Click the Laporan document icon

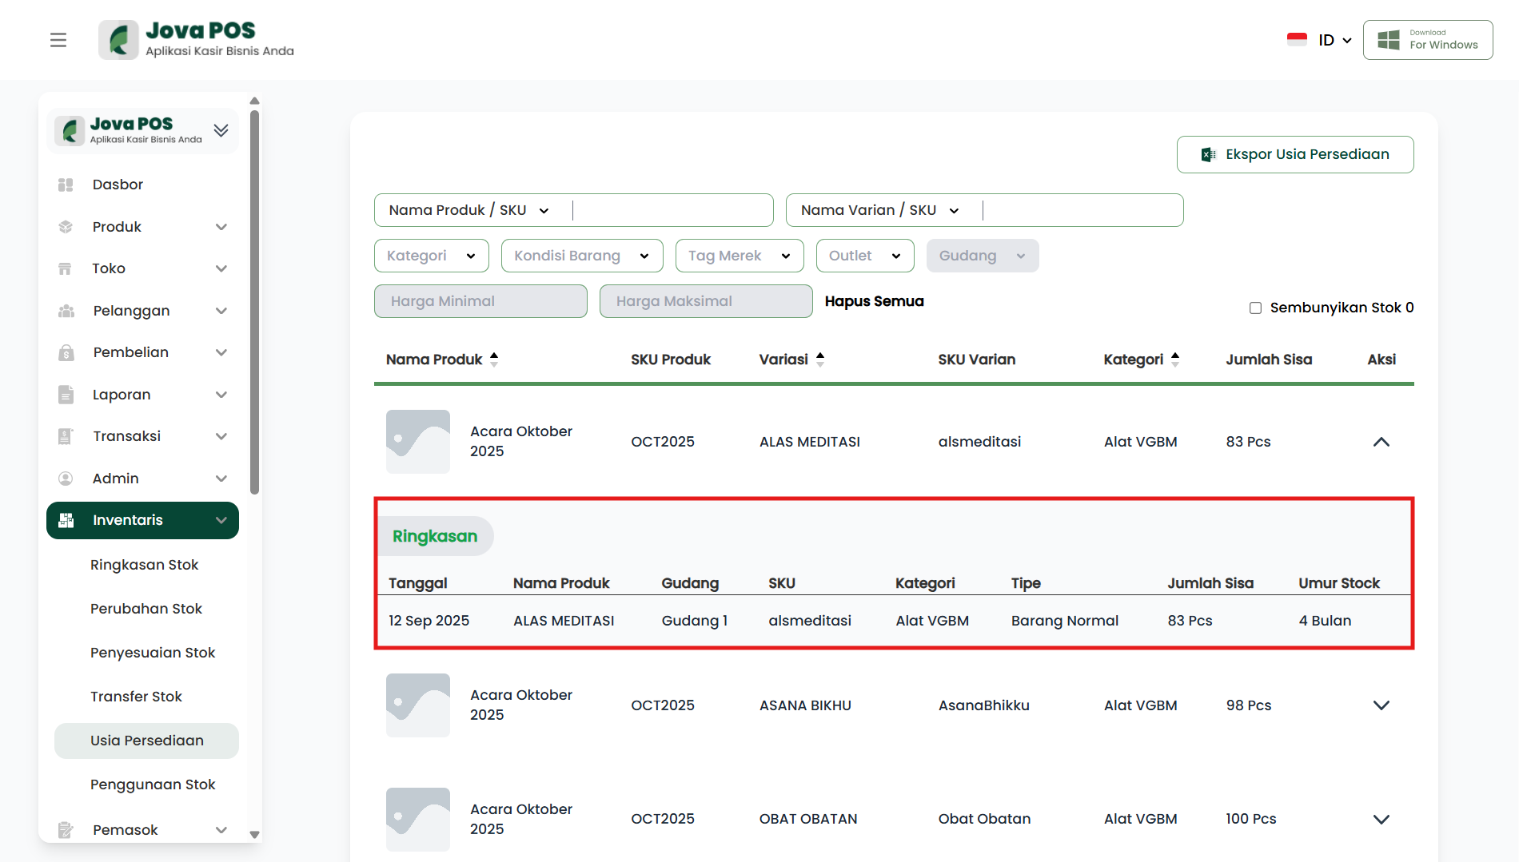click(66, 395)
